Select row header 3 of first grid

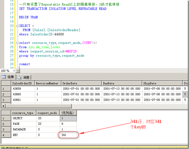coord(6,100)
